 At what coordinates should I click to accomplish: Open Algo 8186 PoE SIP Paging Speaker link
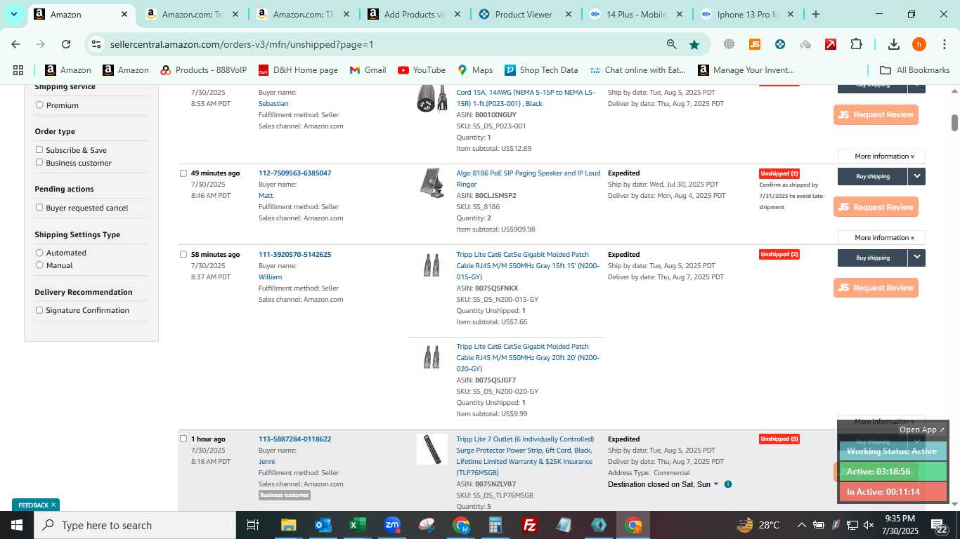click(x=528, y=179)
